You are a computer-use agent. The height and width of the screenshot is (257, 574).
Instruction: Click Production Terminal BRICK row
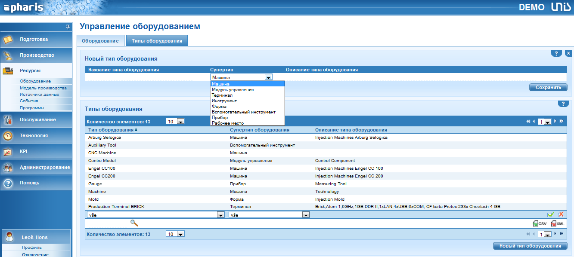click(x=326, y=207)
